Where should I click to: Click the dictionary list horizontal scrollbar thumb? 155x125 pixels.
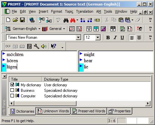coord(45,103)
